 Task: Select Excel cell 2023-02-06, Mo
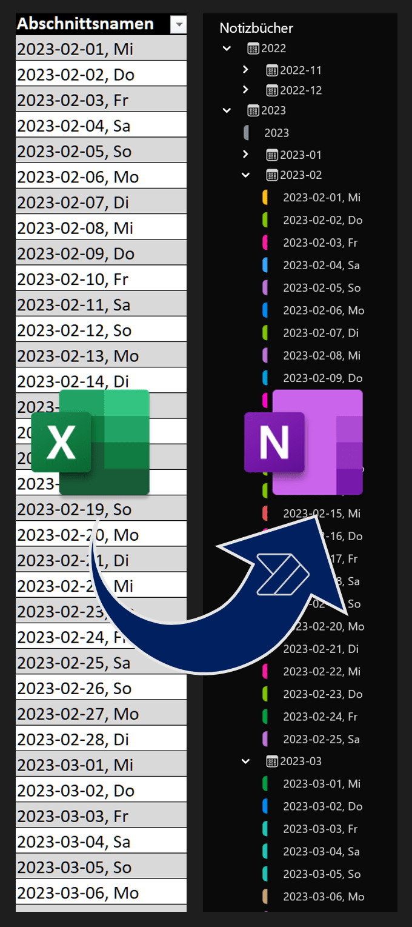click(101, 176)
